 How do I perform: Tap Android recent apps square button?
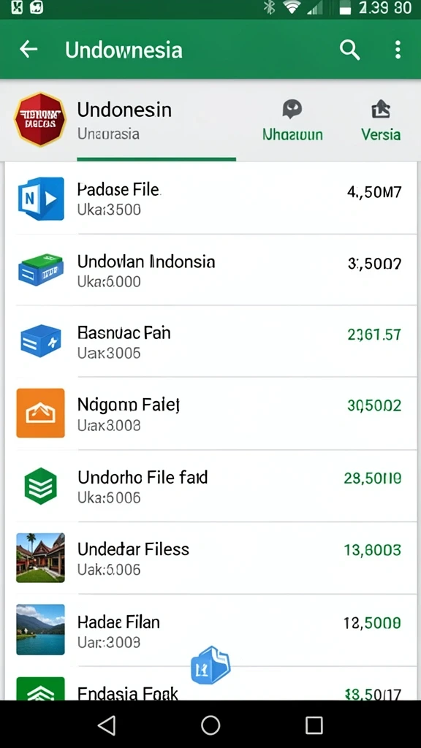[314, 725]
